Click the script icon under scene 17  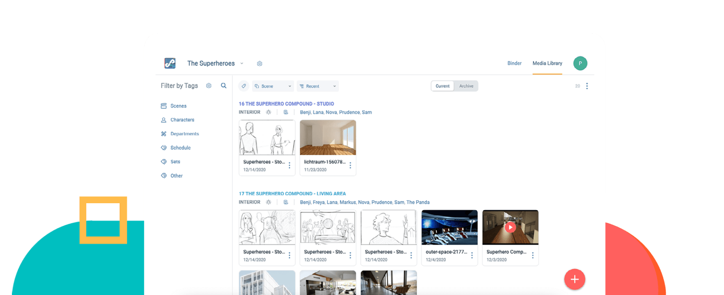click(286, 202)
